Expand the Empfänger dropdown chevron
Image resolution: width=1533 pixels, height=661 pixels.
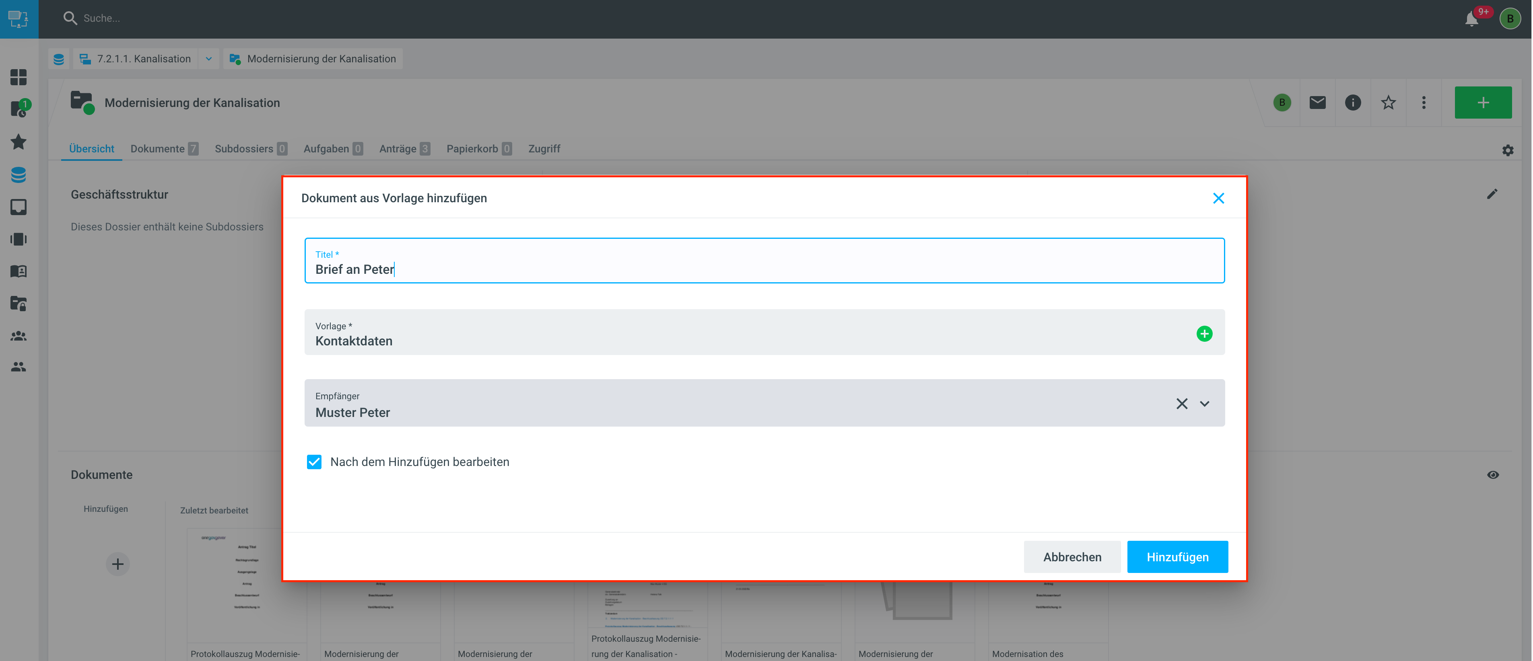click(1204, 404)
